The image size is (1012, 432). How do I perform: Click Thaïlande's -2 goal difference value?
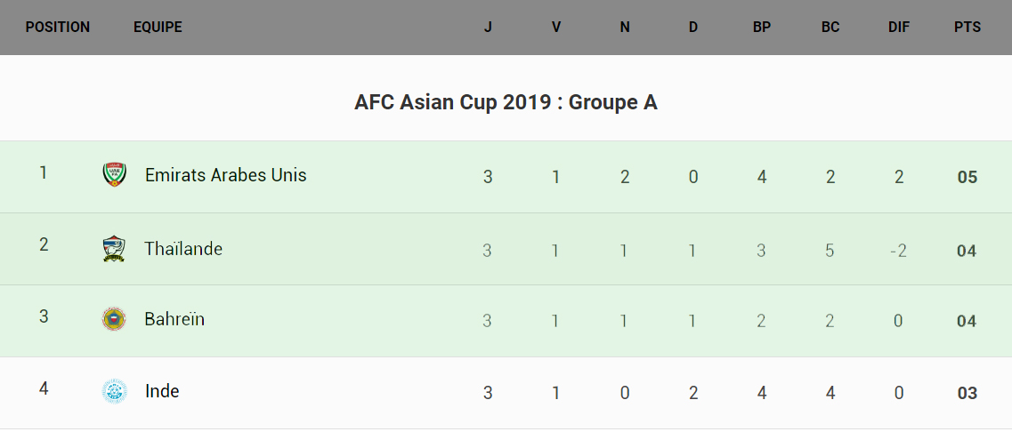coord(899,251)
